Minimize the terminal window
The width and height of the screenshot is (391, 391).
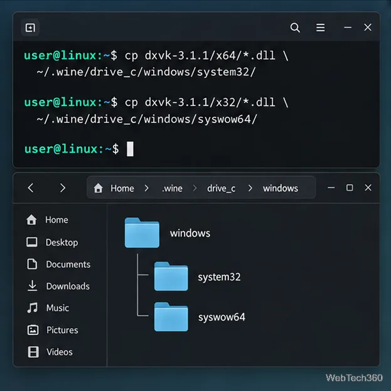[x=348, y=28]
